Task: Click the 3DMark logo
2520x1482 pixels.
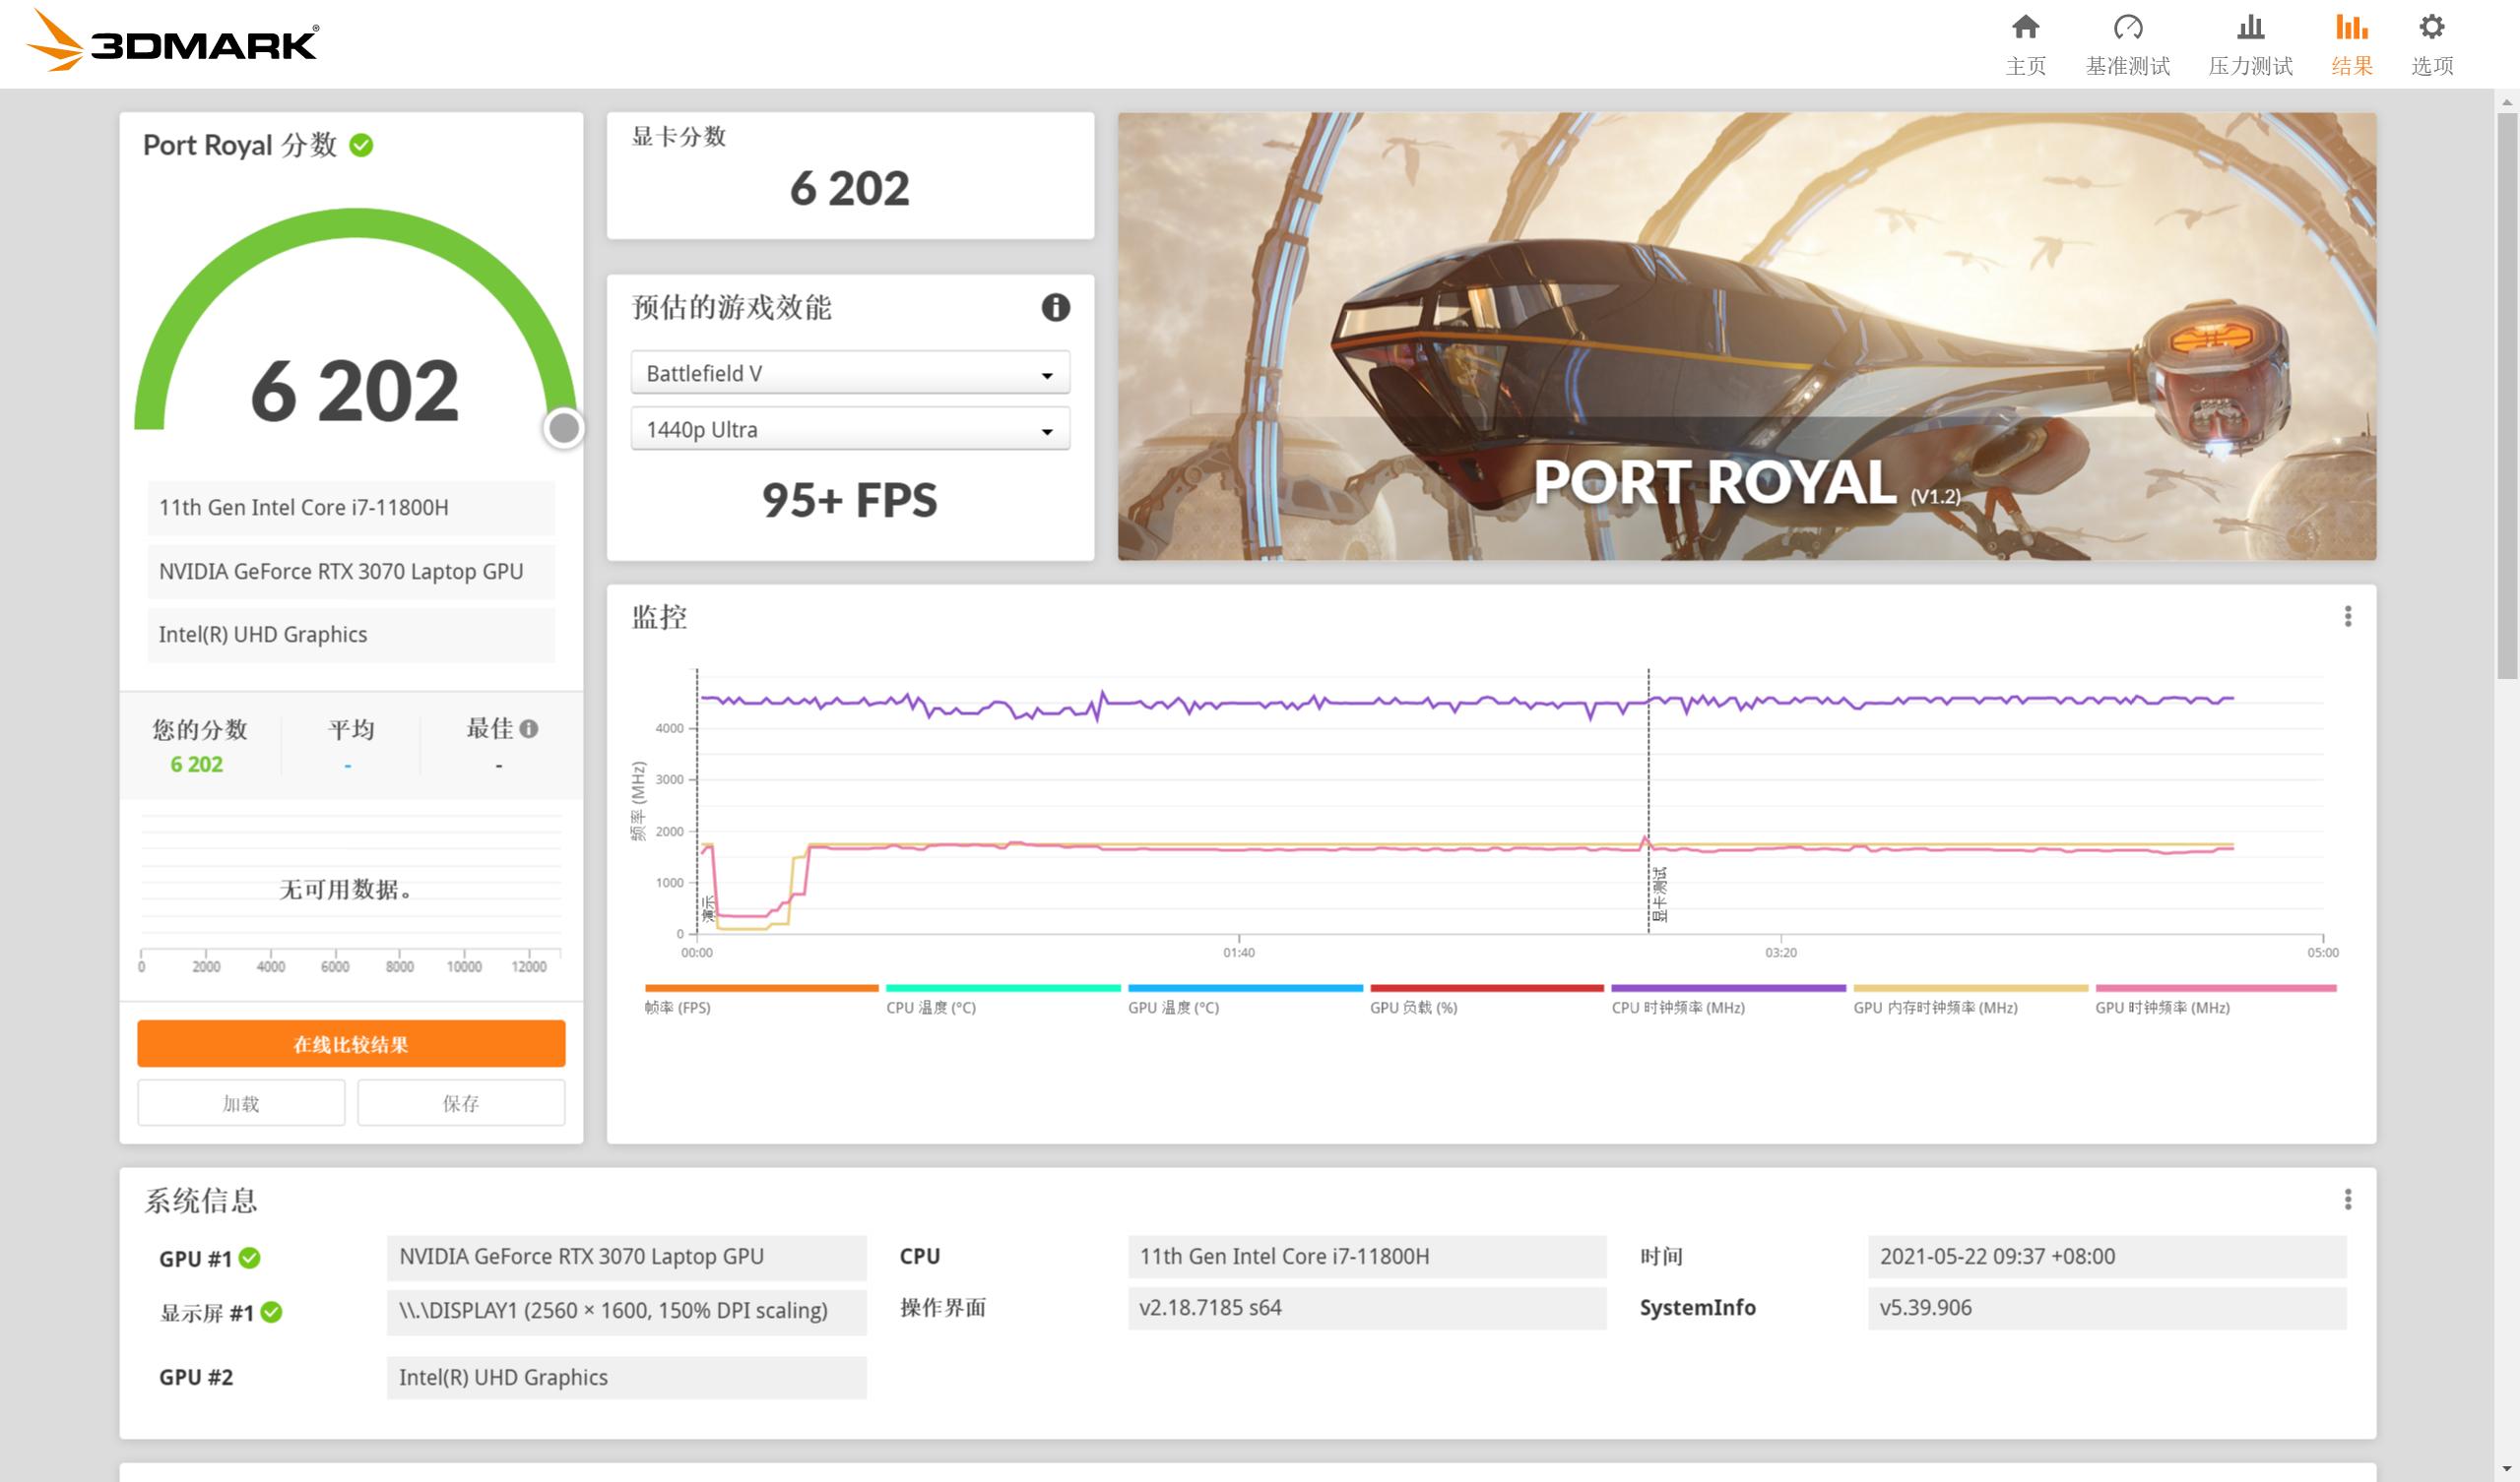Action: (x=172, y=42)
